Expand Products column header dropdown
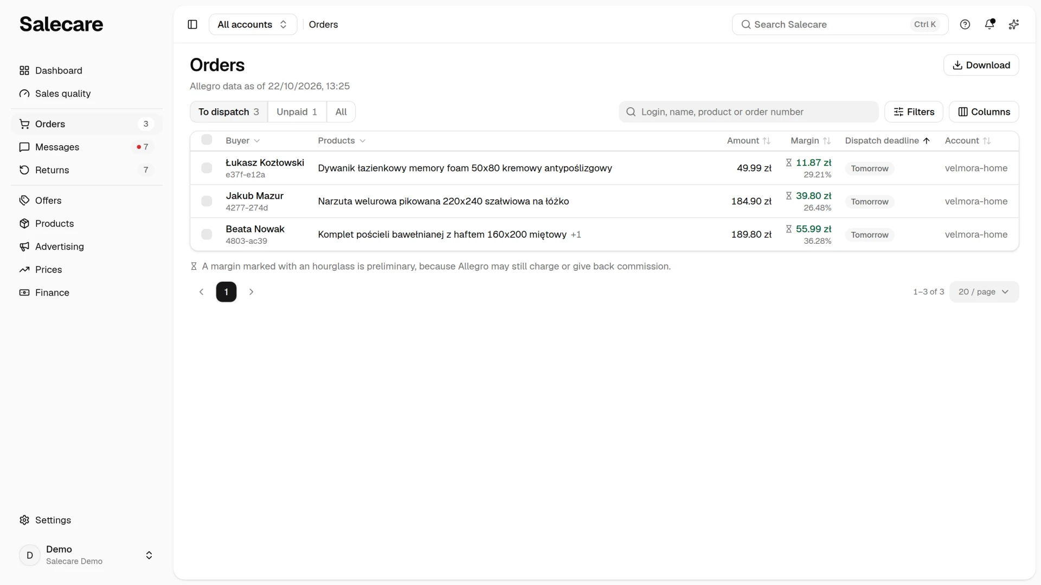 tap(342, 141)
